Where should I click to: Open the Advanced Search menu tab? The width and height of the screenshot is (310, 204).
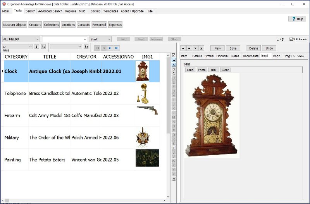[50, 11]
